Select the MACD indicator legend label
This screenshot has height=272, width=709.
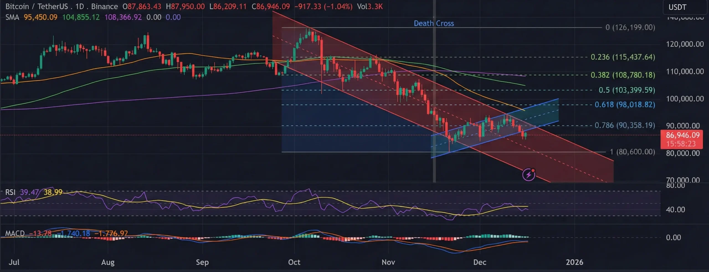point(15,233)
